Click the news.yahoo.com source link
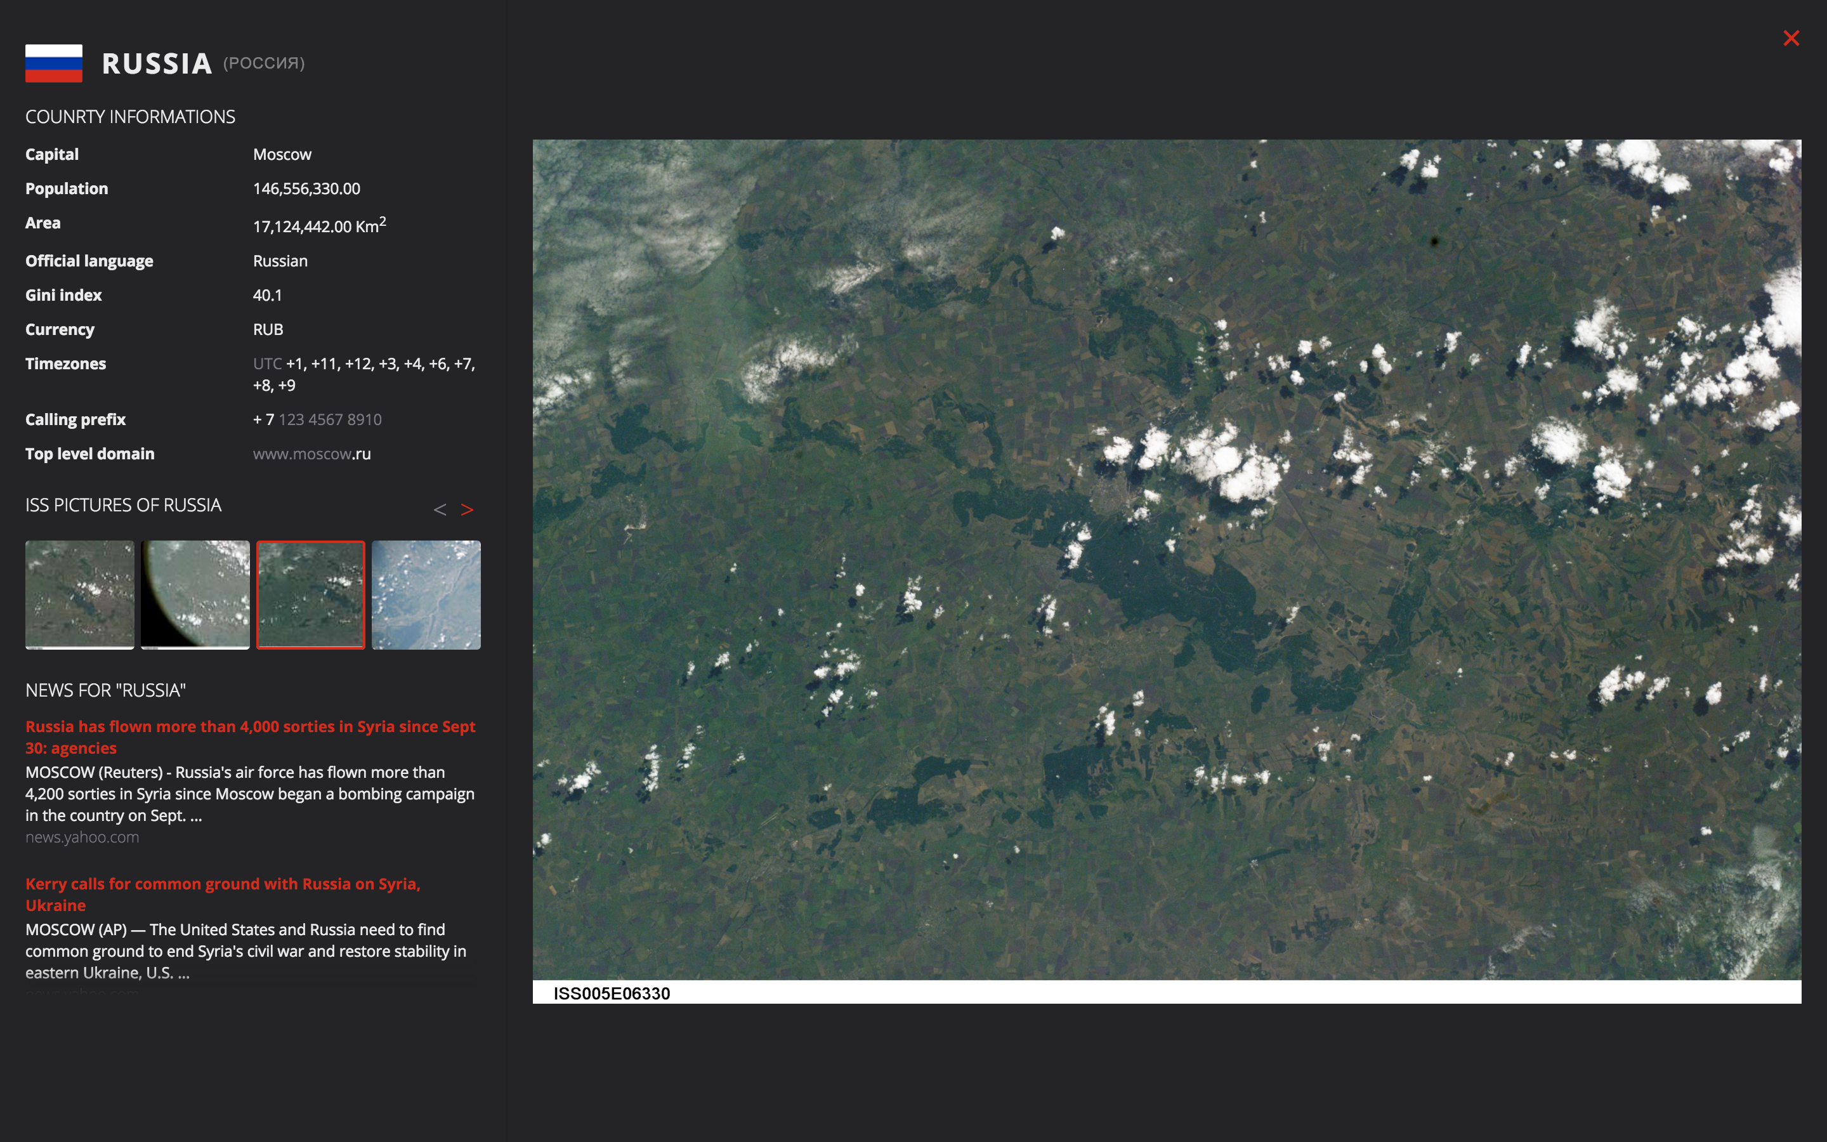 tap(82, 837)
